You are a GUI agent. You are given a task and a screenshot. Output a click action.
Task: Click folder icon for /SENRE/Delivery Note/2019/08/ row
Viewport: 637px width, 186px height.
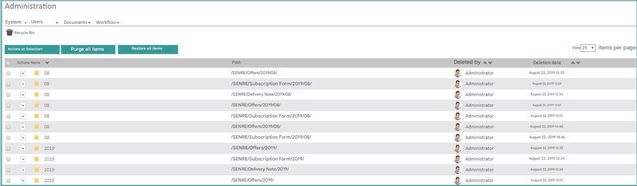36,94
